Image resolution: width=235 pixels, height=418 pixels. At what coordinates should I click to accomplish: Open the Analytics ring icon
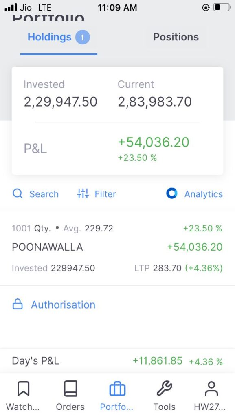click(x=172, y=193)
